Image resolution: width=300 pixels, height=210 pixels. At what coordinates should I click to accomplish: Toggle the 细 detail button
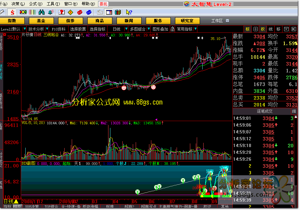(x=294, y=111)
